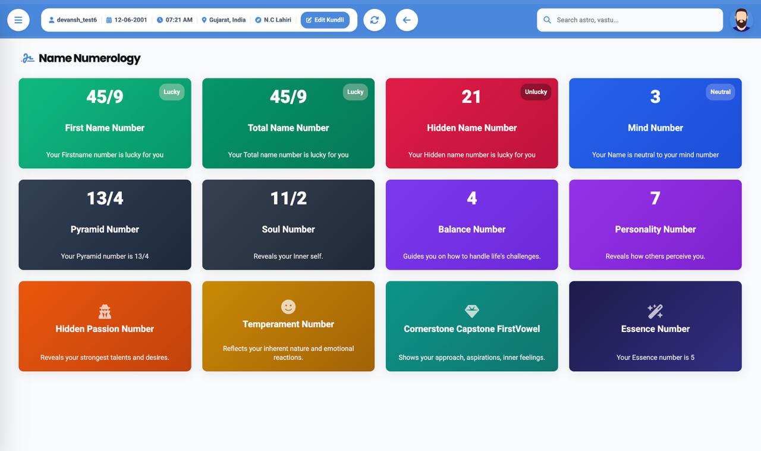Screen dimensions: 761x451
Task: Select the Personality Number card
Action: tap(655, 225)
